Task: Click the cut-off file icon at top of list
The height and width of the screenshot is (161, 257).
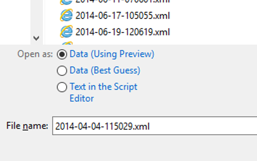Action: (66, 2)
